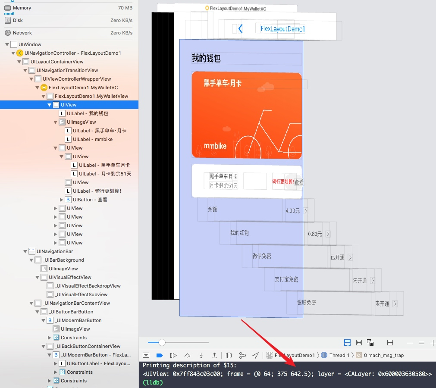This screenshot has height=388, width=436.
Task: Click Thread 1 in debug jump bar
Action: (x=336, y=355)
